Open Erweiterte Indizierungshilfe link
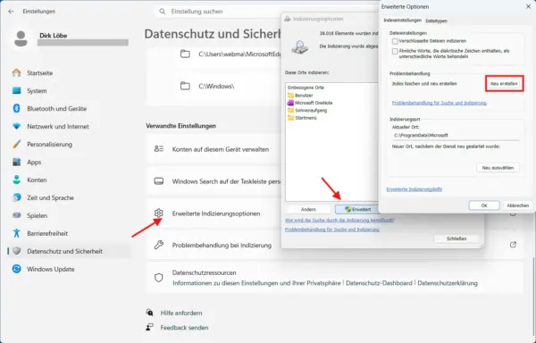This screenshot has width=536, height=343. pyautogui.click(x=415, y=189)
